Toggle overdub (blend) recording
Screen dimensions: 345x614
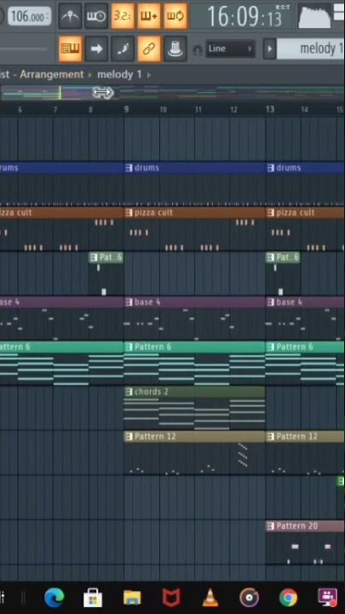pyautogui.click(x=148, y=16)
